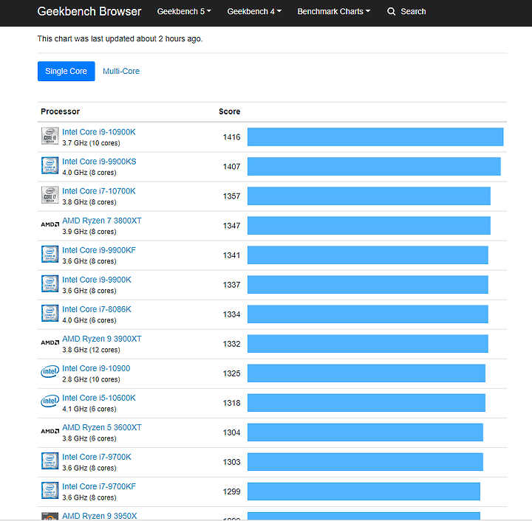Click the score value 1334
Image resolution: width=532 pixels, height=521 pixels.
(x=231, y=314)
